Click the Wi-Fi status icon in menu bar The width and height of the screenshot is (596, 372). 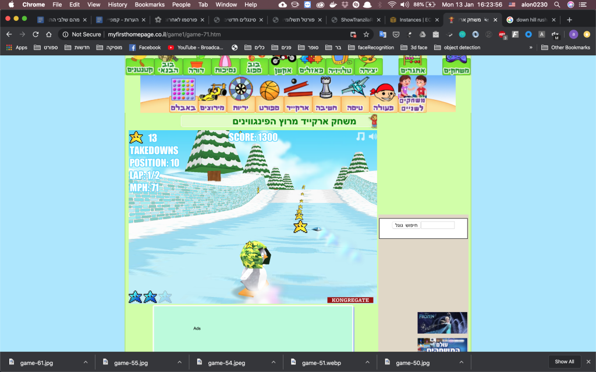tap(392, 5)
